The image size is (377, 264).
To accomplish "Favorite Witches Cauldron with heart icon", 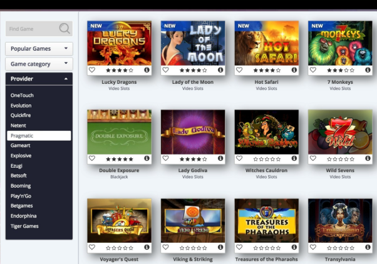I will point(239,158).
